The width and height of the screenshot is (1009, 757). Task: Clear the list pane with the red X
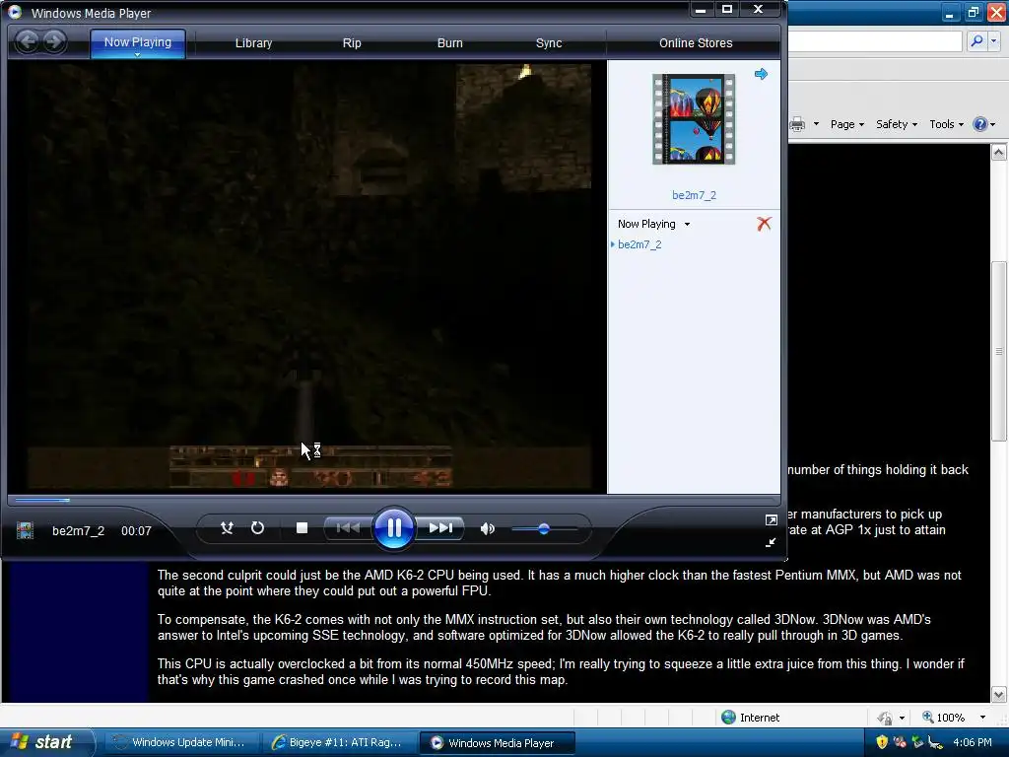[764, 224]
